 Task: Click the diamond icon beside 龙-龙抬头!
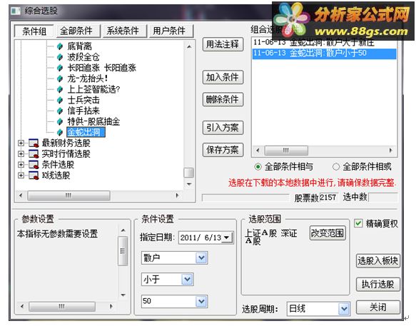pyautogui.click(x=60, y=78)
